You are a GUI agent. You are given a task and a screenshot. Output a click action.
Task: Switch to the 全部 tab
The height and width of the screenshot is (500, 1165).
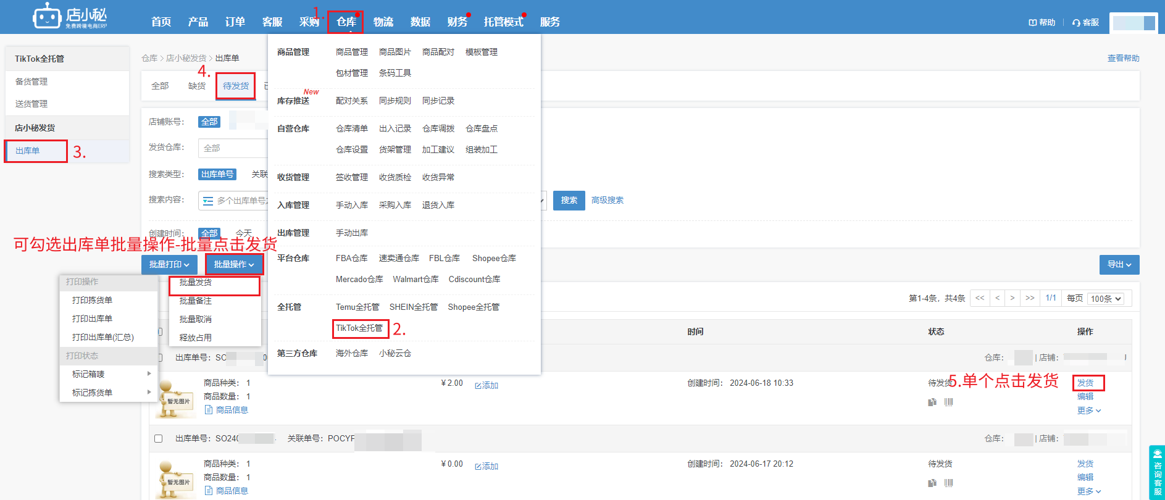160,86
